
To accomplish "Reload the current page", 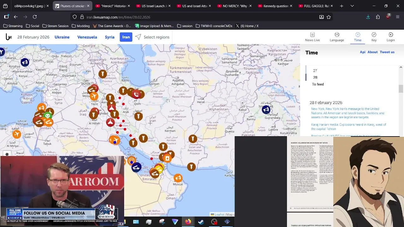I will [35, 17].
